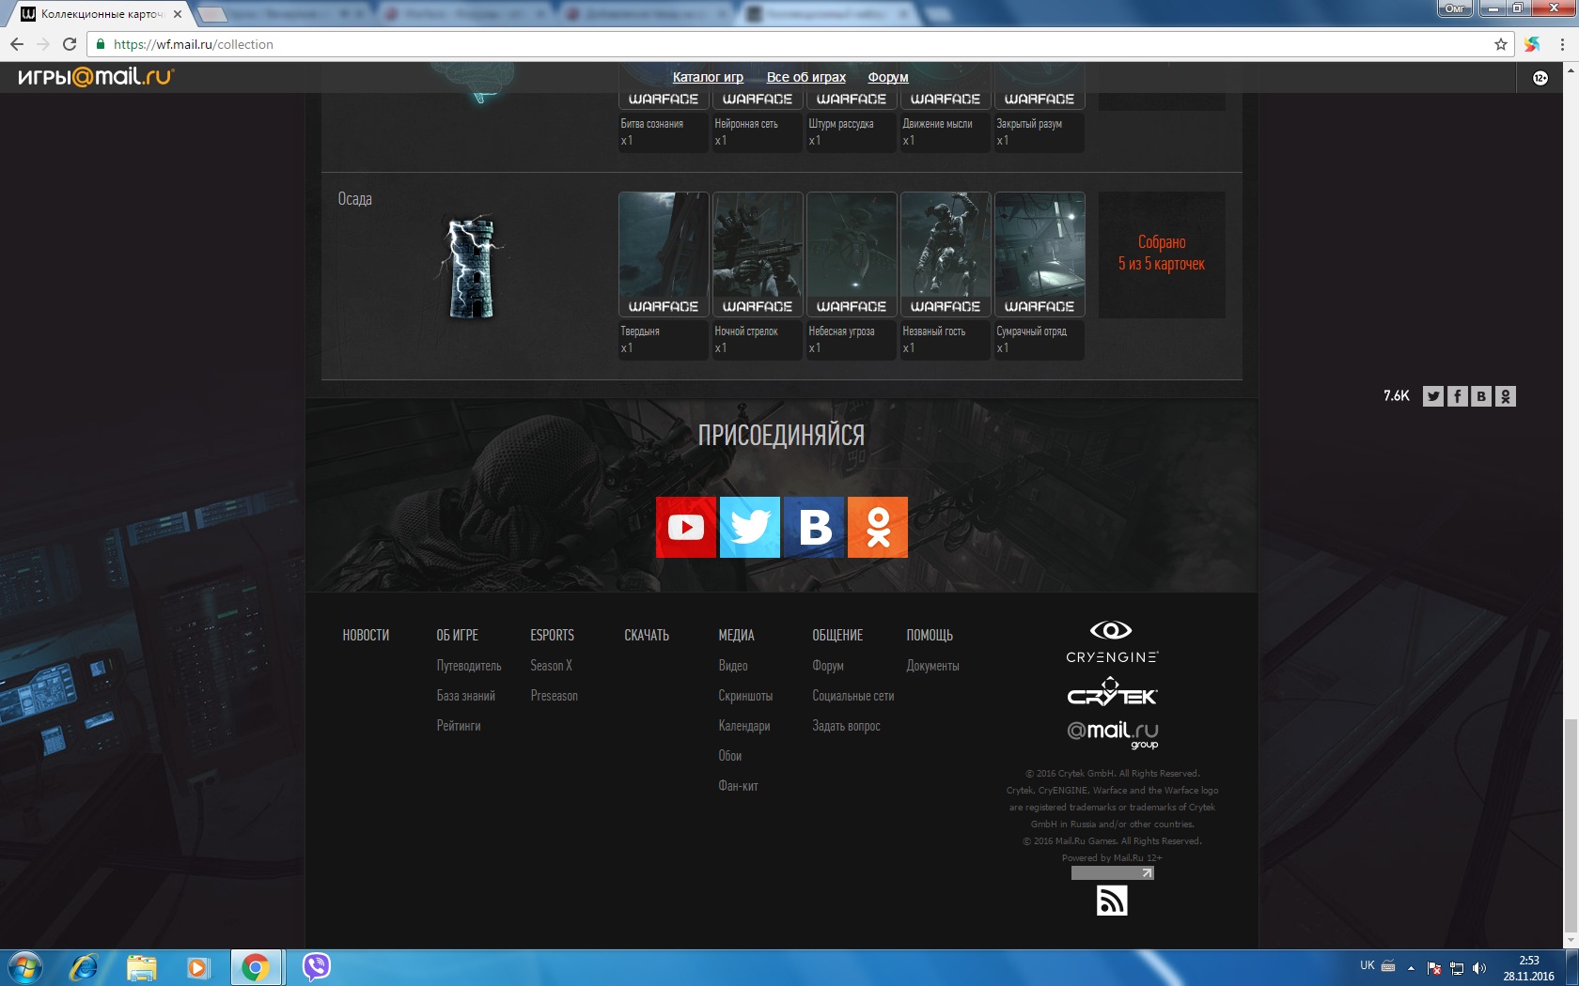Screen dimensions: 1579x986
Task: Open Каталог игр in the header
Action: (x=708, y=77)
